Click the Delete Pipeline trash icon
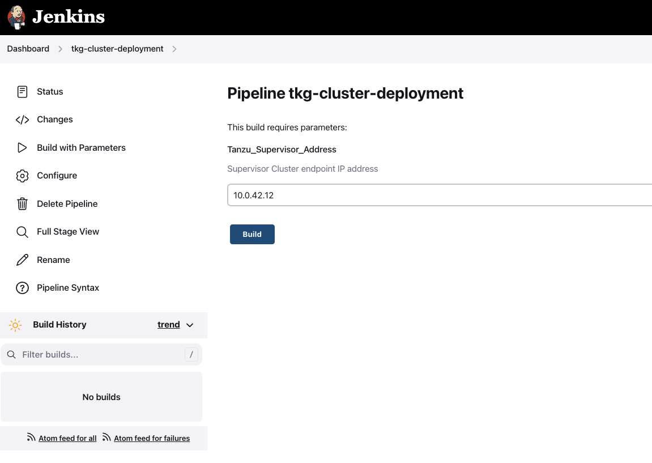This screenshot has height=463, width=652. point(22,203)
